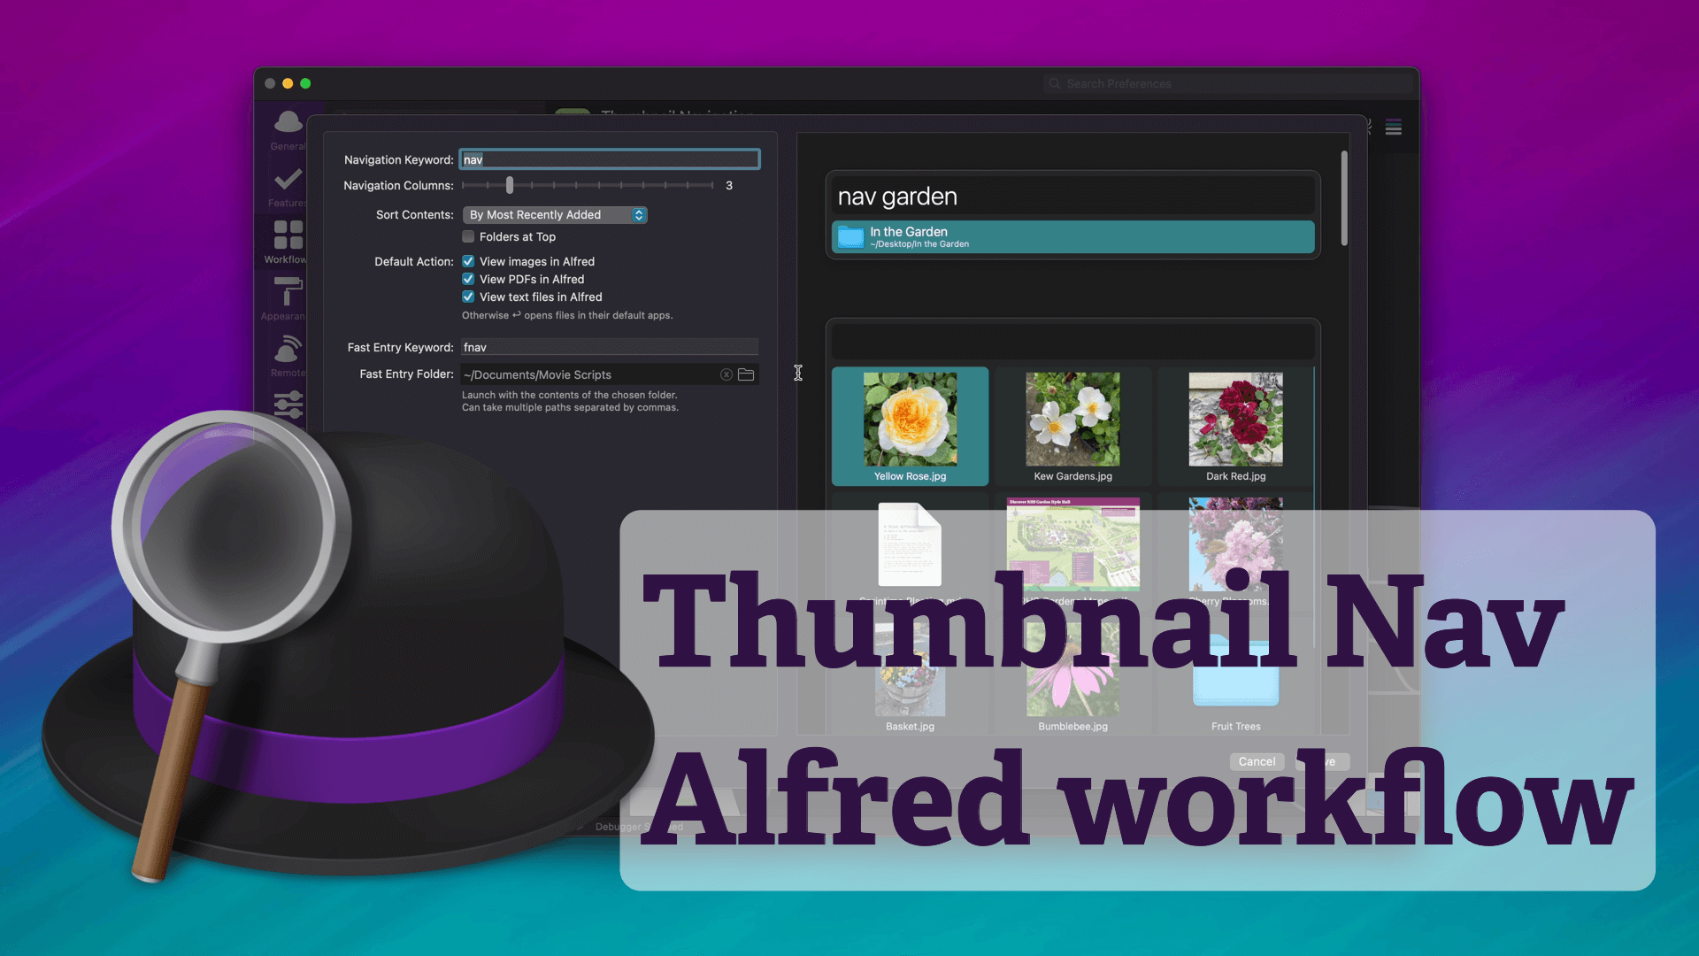Enable View text files in Alfred
Viewport: 1699px width, 956px height.
(468, 296)
